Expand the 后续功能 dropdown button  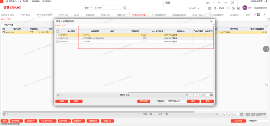[x=64, y=121]
